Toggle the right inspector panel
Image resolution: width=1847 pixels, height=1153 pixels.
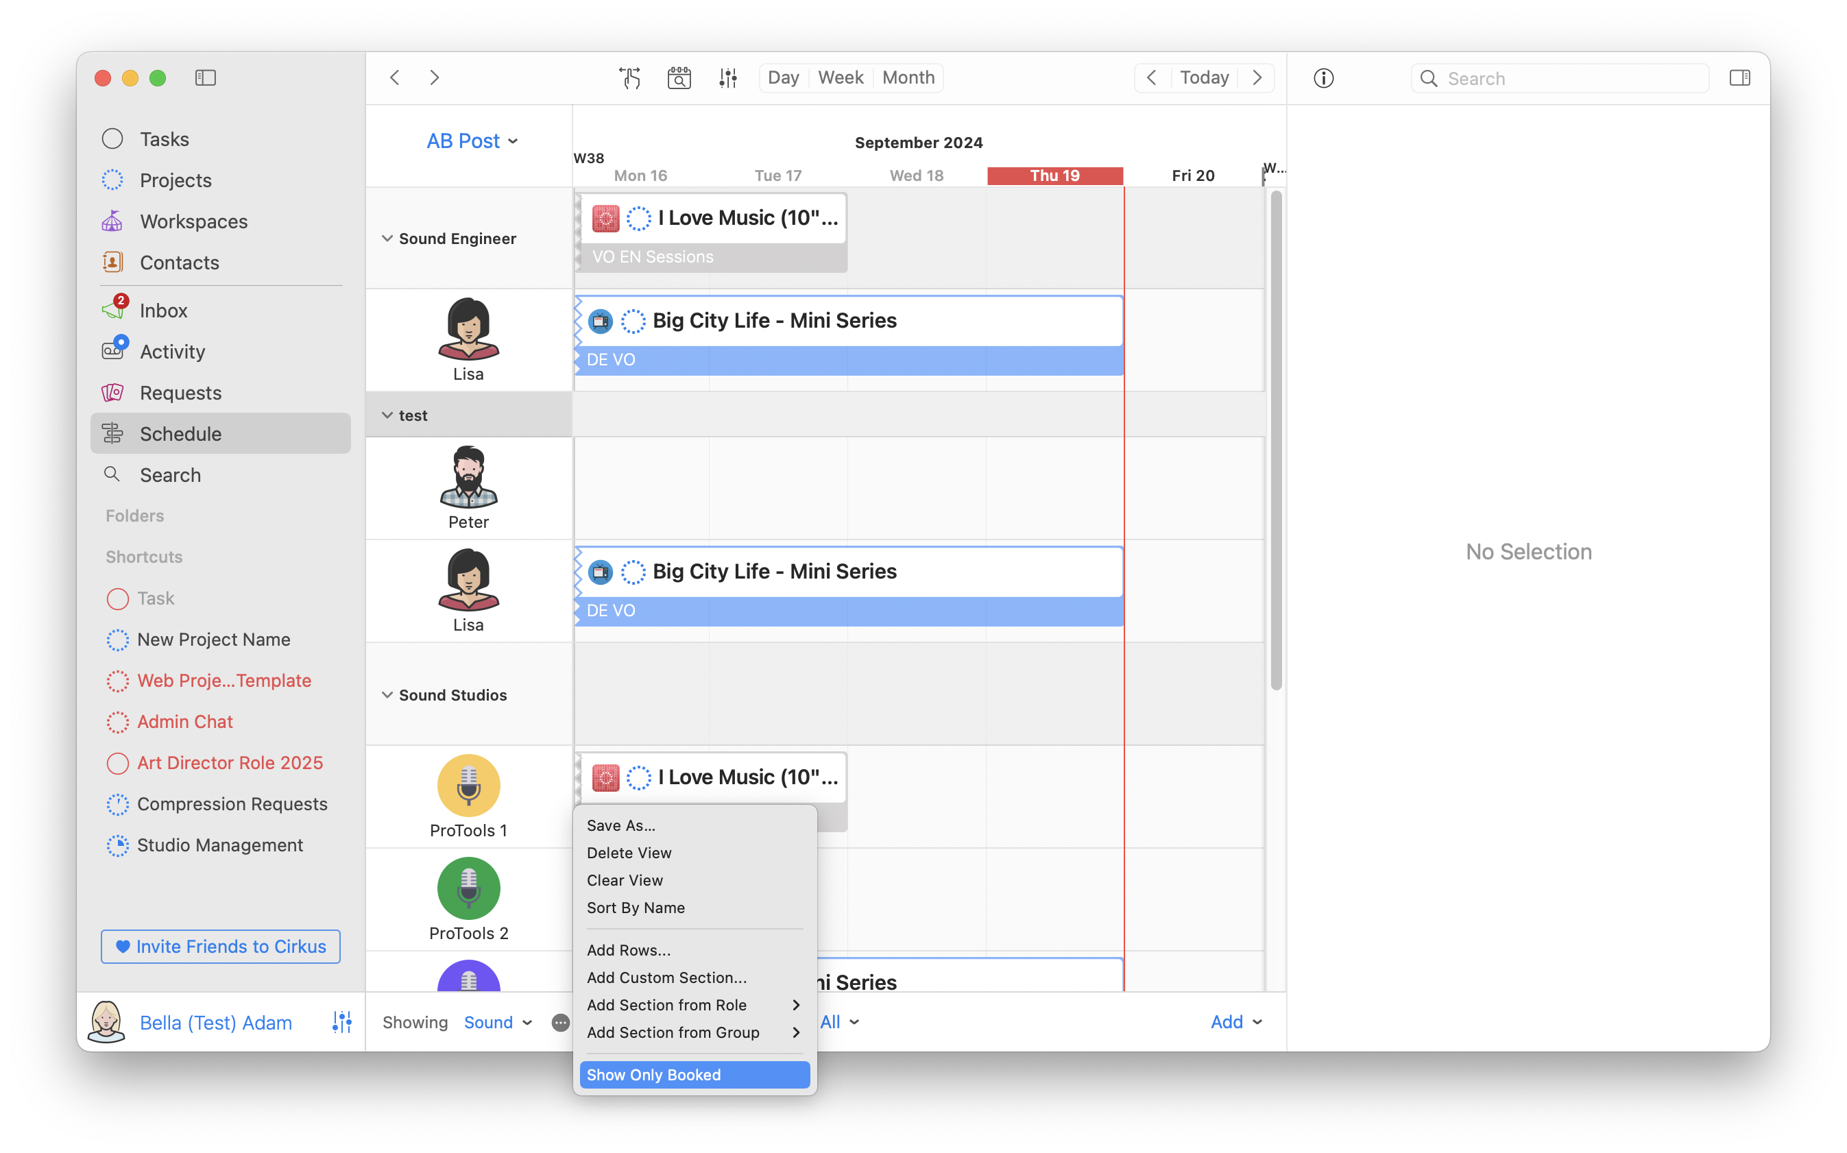point(1739,77)
